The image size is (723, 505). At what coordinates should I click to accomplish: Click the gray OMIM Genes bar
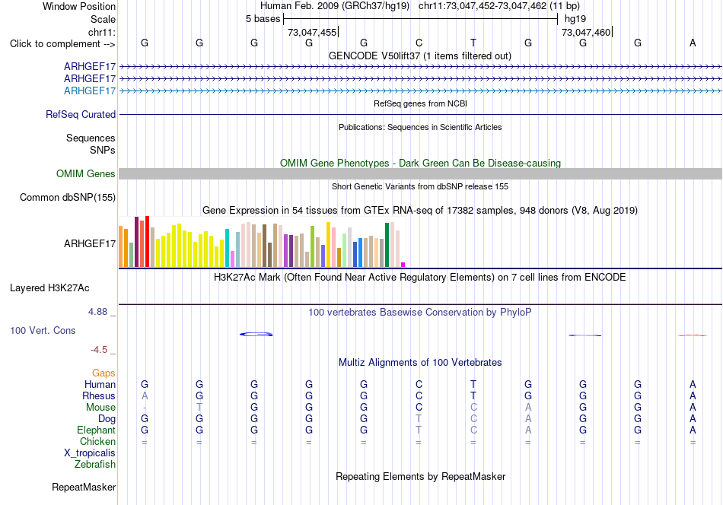[420, 173]
